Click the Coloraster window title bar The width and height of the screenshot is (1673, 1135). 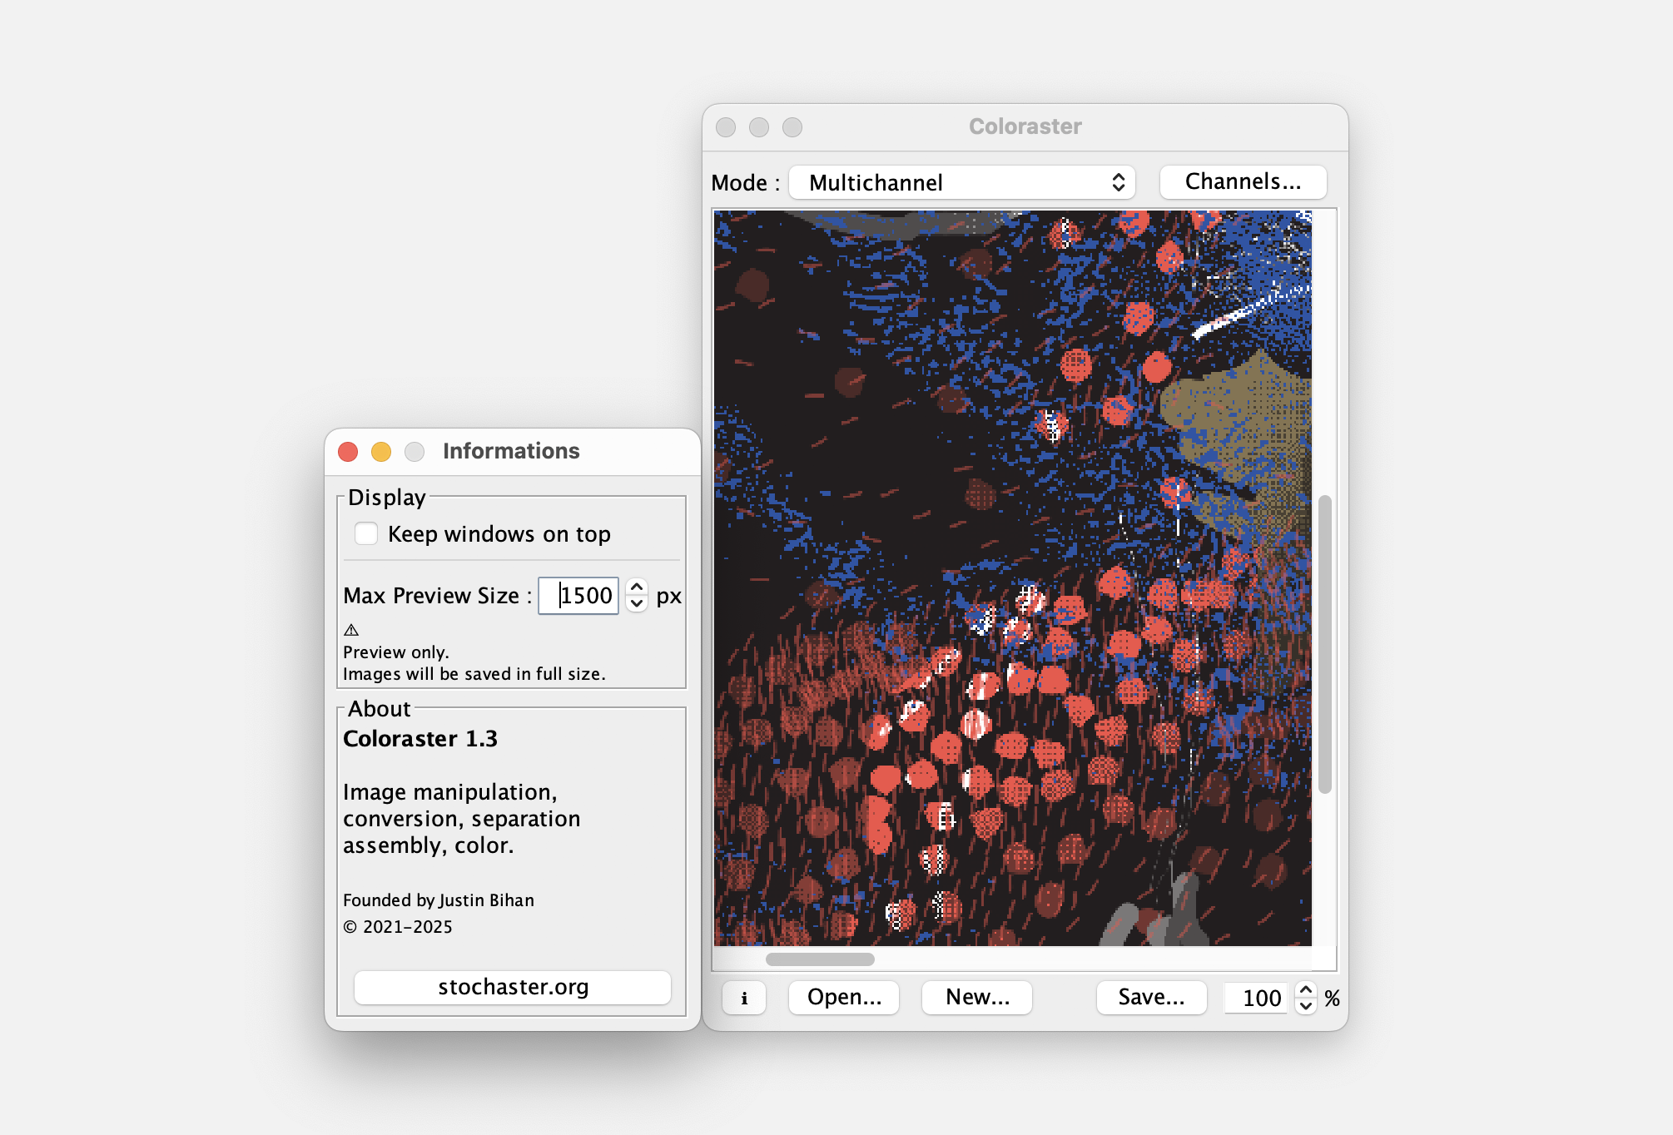pyautogui.click(x=1025, y=126)
